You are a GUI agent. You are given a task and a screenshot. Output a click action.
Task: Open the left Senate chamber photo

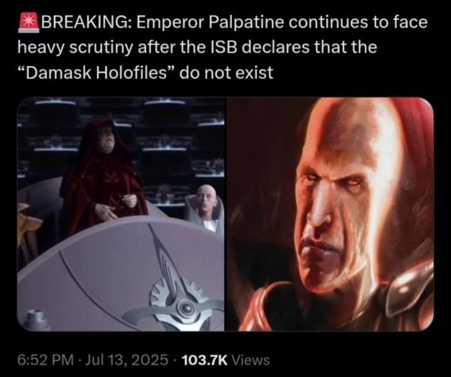point(121,215)
